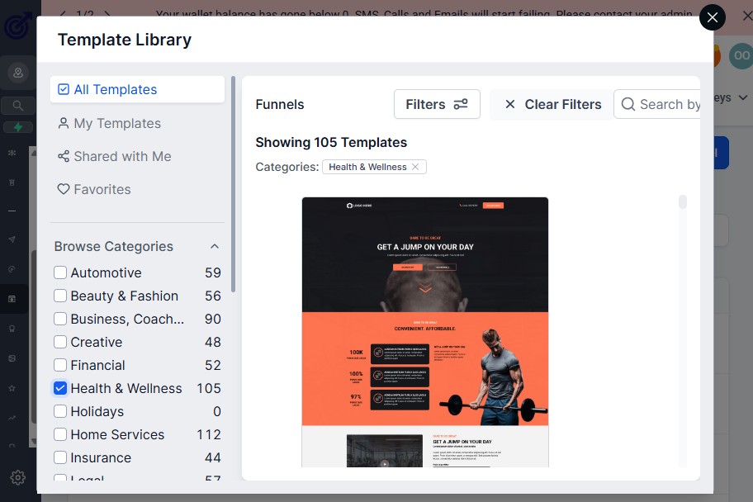Click the Shared with Me share icon
Screen dimensions: 753x502
click(64, 156)
